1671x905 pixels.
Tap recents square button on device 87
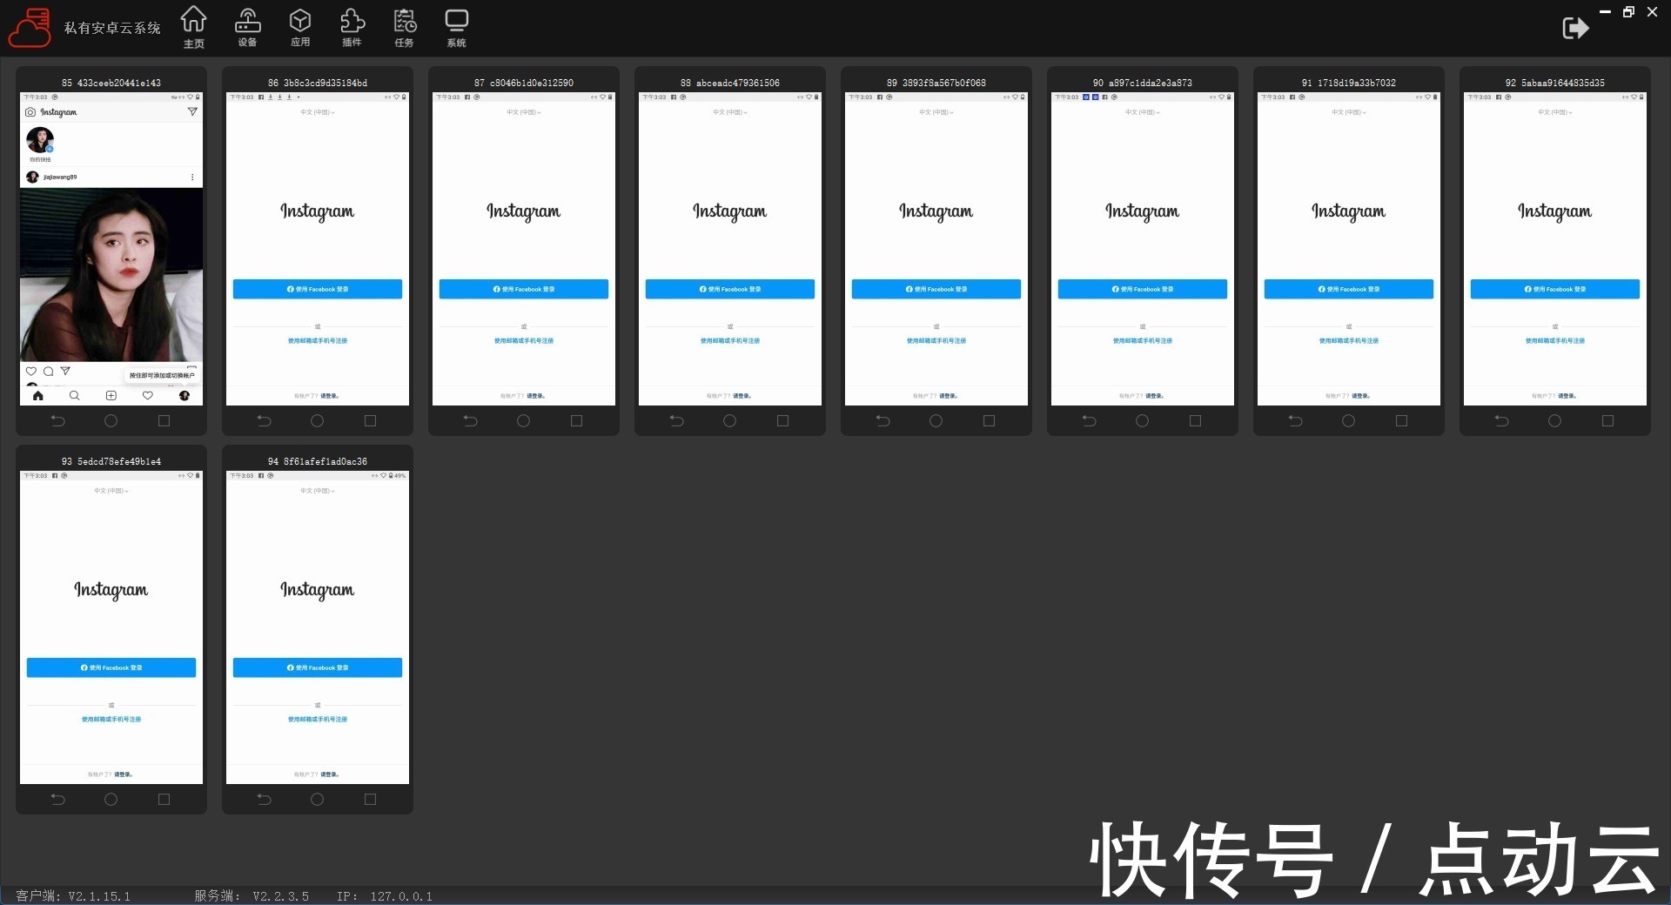tap(576, 421)
